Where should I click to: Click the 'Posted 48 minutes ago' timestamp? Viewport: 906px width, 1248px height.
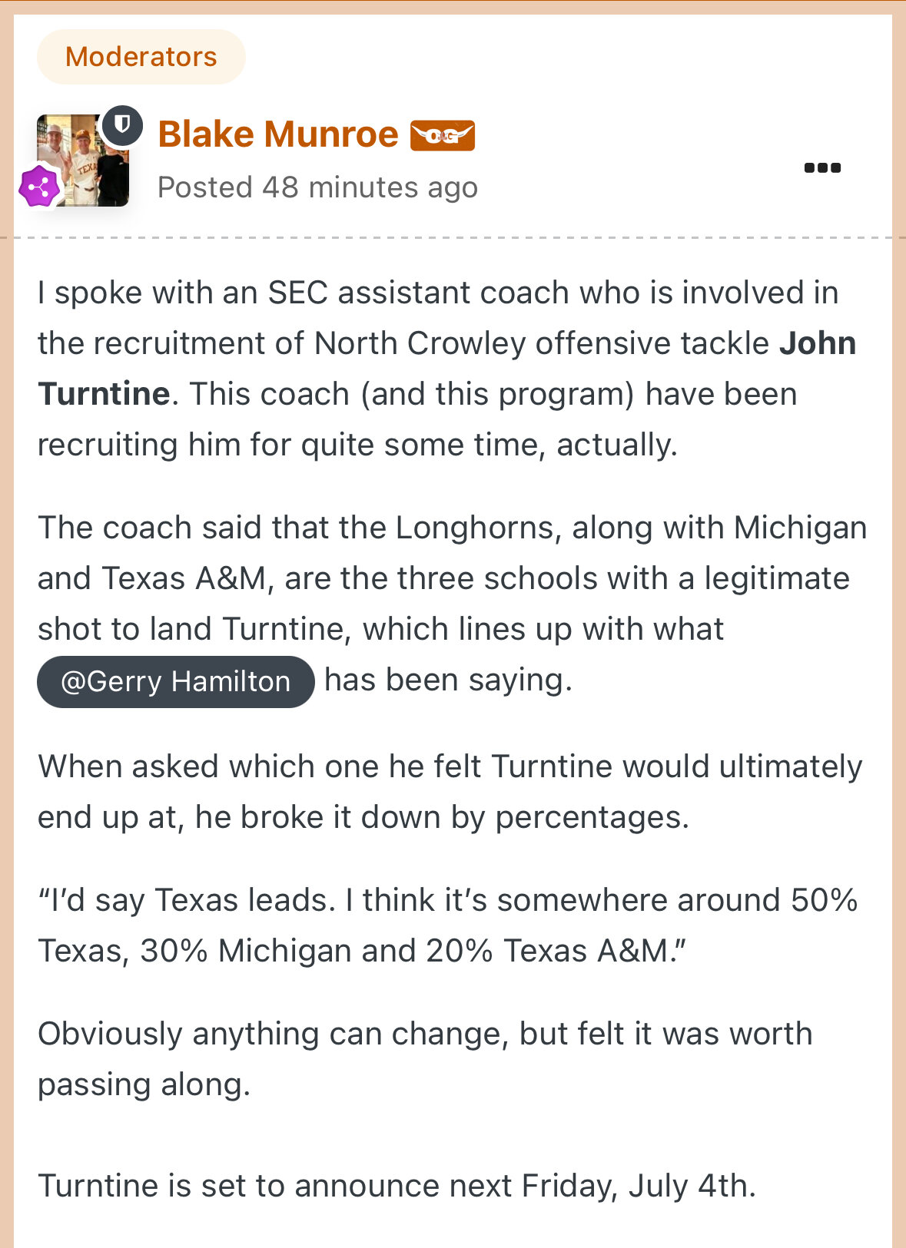[318, 187]
